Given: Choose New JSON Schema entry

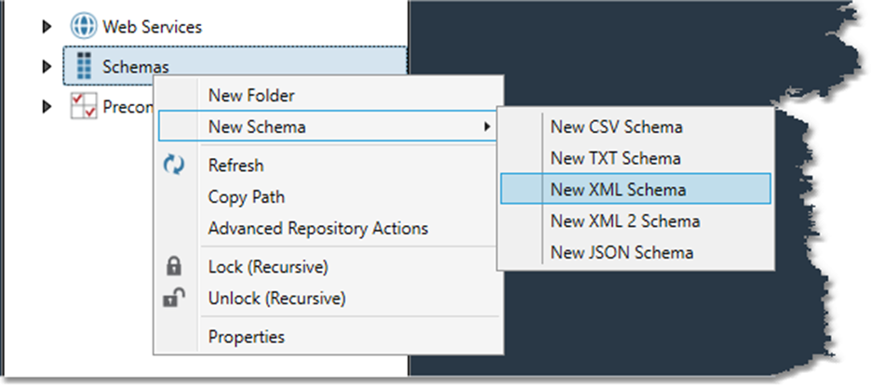Looking at the screenshot, I should (x=622, y=252).
